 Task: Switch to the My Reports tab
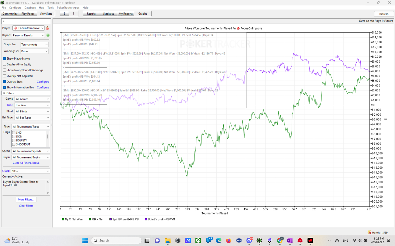click(x=126, y=14)
